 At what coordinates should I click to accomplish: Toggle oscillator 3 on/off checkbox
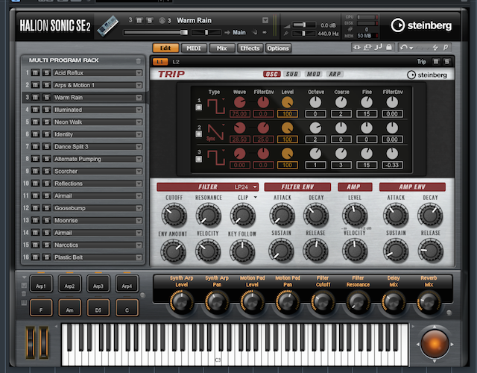[199, 159]
